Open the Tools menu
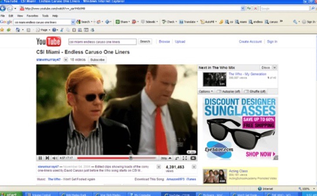 click(45, 16)
